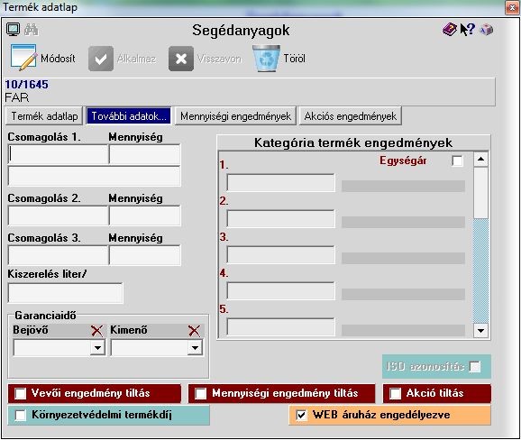Clear Bejövő warranty with red X
Image resolution: width=521 pixels, height=440 pixels.
(96, 330)
